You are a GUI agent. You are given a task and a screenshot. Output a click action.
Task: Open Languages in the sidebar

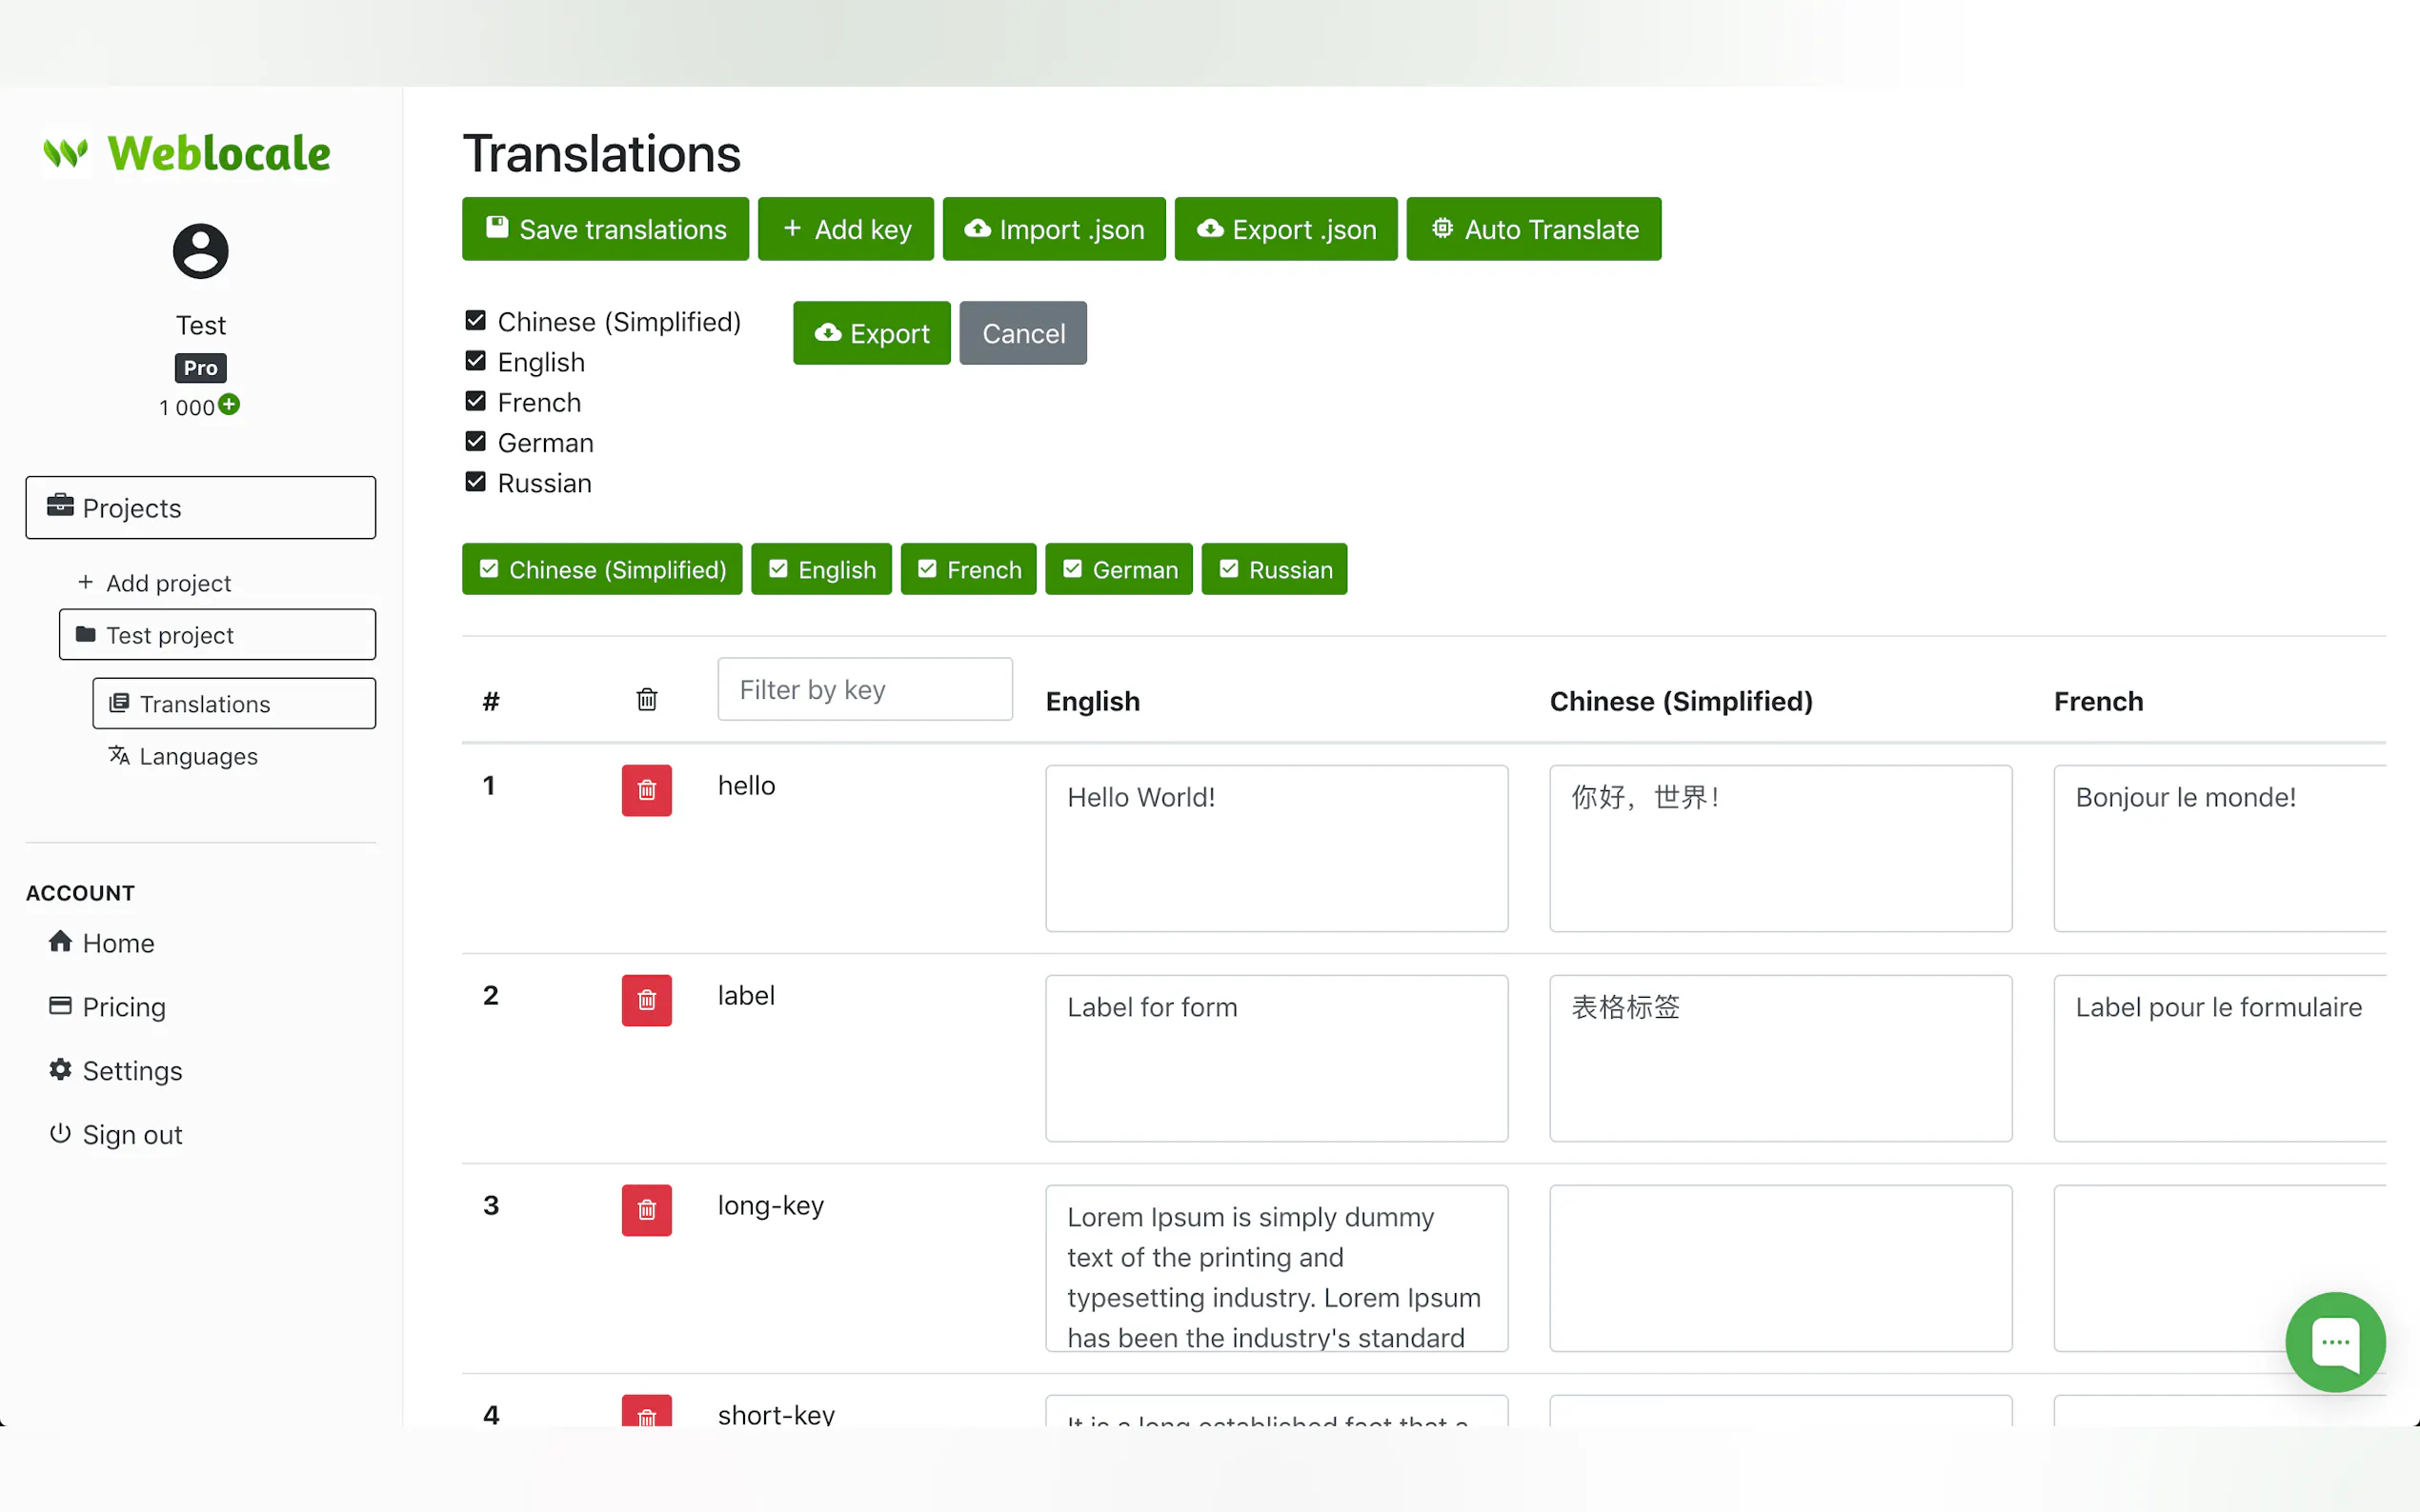pos(197,756)
